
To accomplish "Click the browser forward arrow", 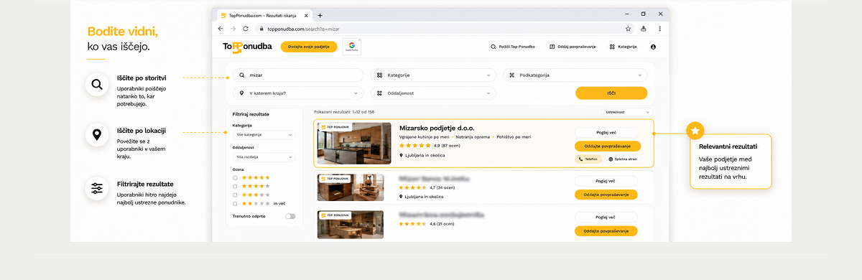I will click(x=233, y=29).
